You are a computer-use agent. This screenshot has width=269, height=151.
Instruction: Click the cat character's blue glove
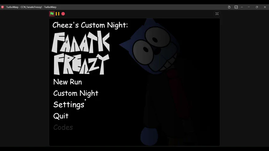(x=149, y=136)
